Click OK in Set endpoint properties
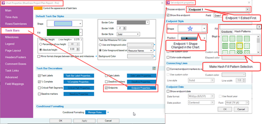This screenshot has height=124, width=262. (225, 109)
